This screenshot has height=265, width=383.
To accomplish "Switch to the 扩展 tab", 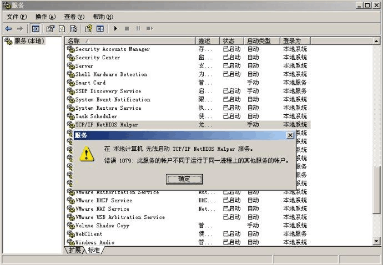I will 75,250.
